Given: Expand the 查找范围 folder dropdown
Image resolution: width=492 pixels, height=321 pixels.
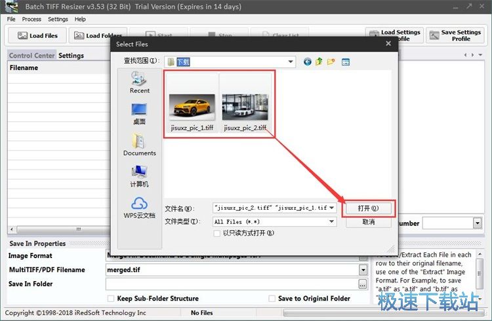Looking at the screenshot, I should (291, 62).
